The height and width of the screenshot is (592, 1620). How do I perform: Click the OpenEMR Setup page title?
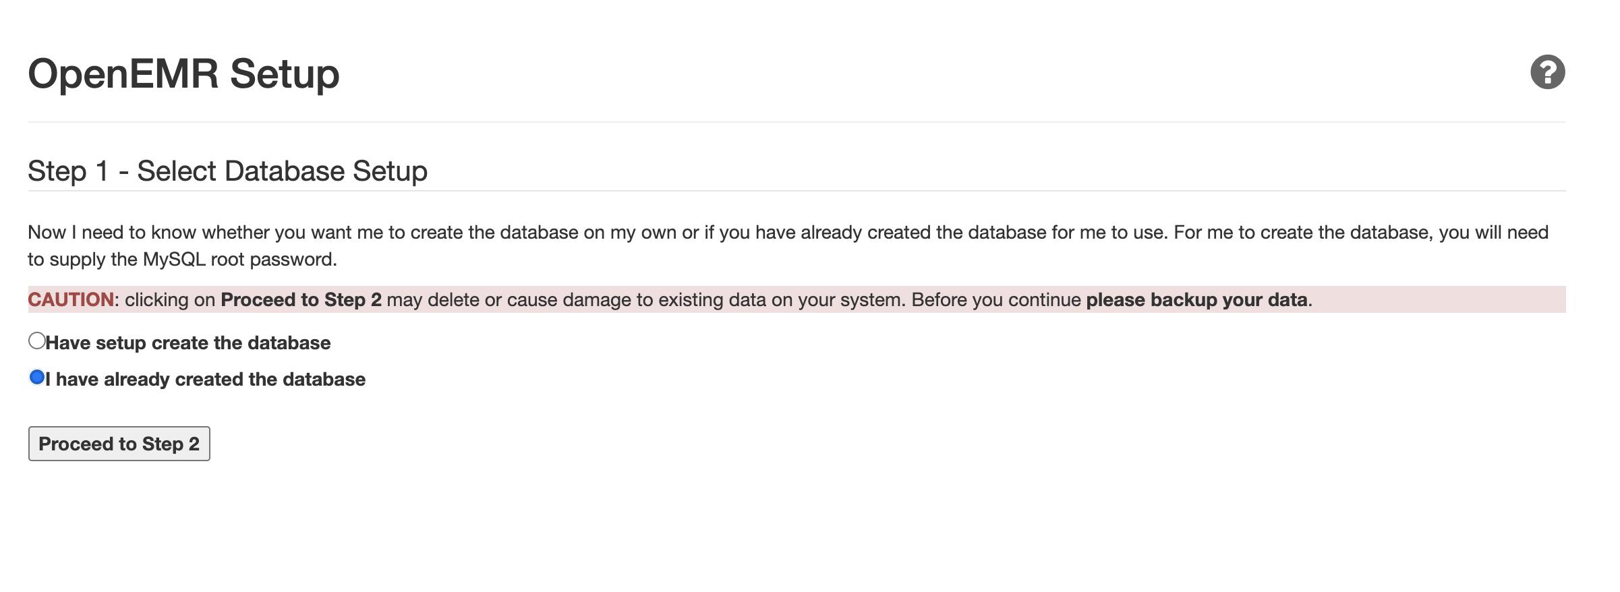(183, 73)
